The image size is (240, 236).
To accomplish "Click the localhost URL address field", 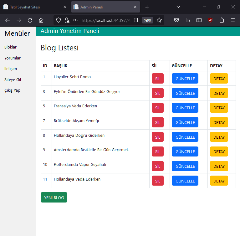I will [x=106, y=20].
